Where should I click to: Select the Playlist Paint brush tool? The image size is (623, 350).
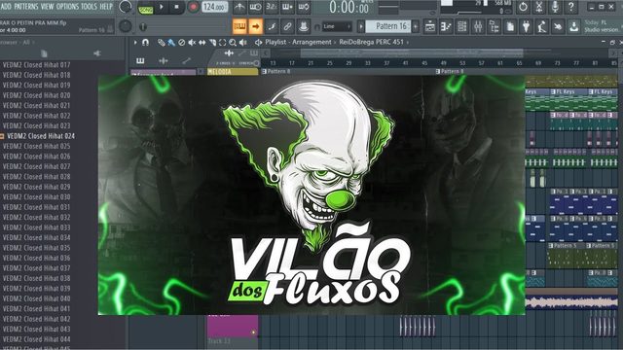[171, 42]
